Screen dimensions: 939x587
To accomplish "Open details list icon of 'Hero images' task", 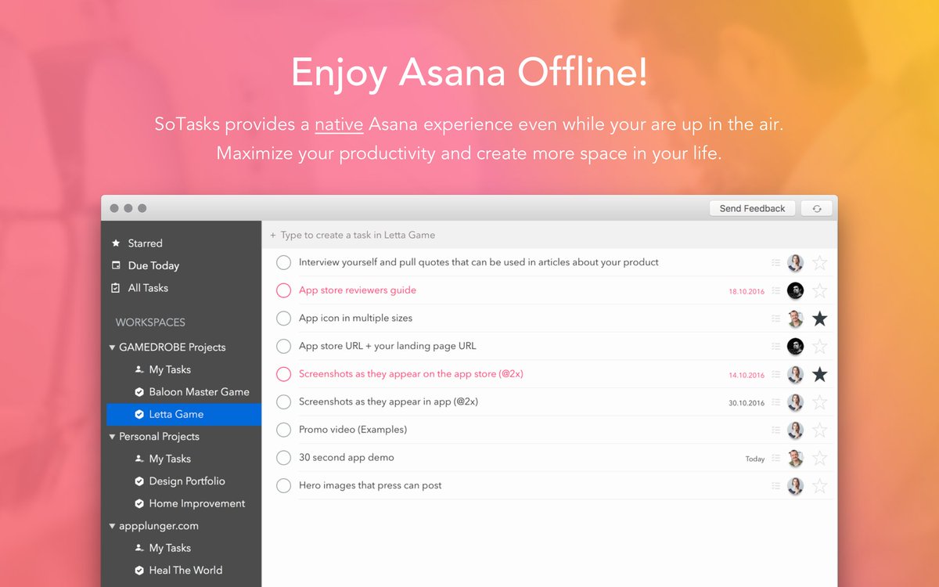I will coord(775,486).
